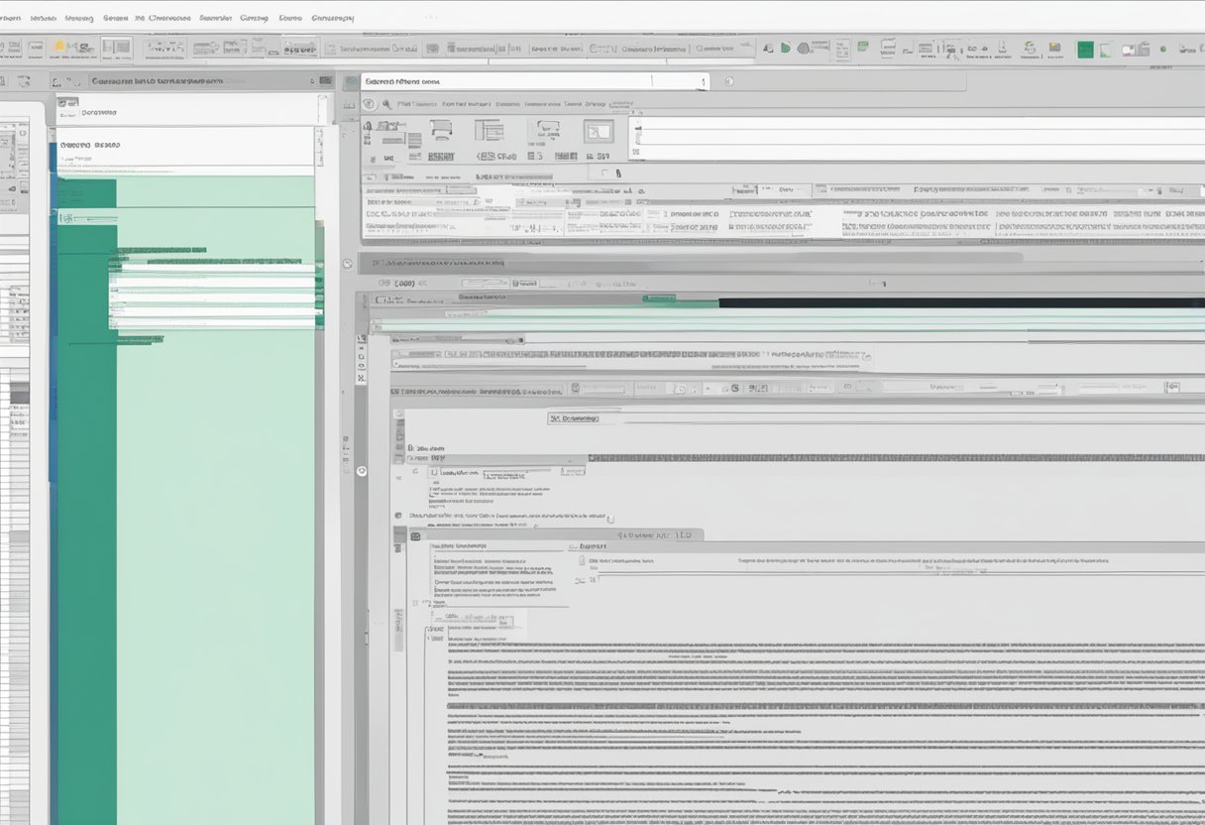Select the small green dot toolbar icon

tap(1162, 49)
